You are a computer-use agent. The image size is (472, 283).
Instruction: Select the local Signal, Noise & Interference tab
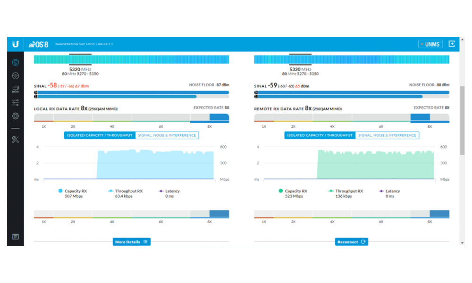click(x=167, y=135)
